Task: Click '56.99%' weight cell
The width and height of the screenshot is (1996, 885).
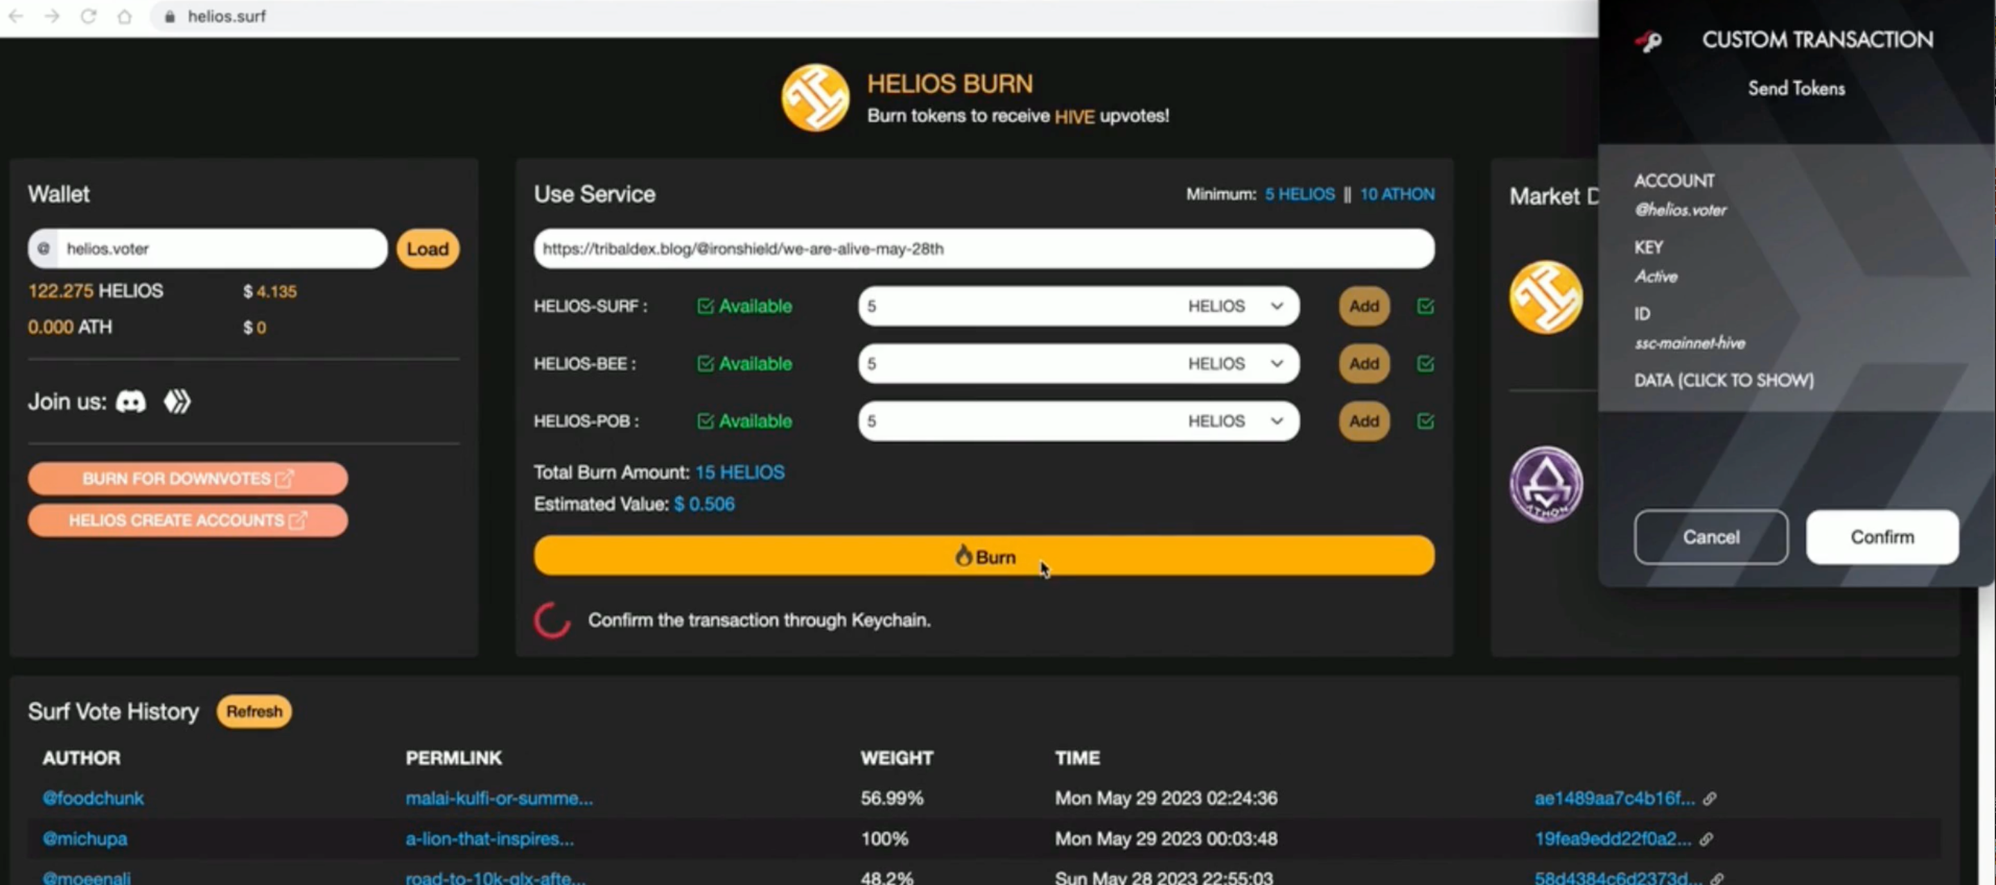Action: point(892,798)
